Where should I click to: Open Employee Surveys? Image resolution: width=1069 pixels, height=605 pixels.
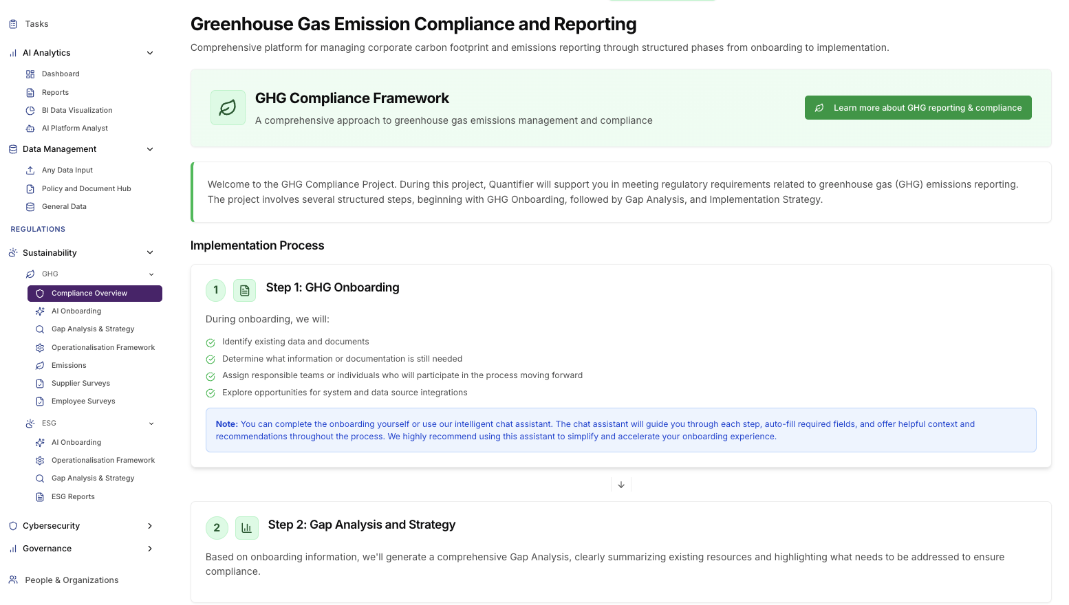pyautogui.click(x=83, y=401)
